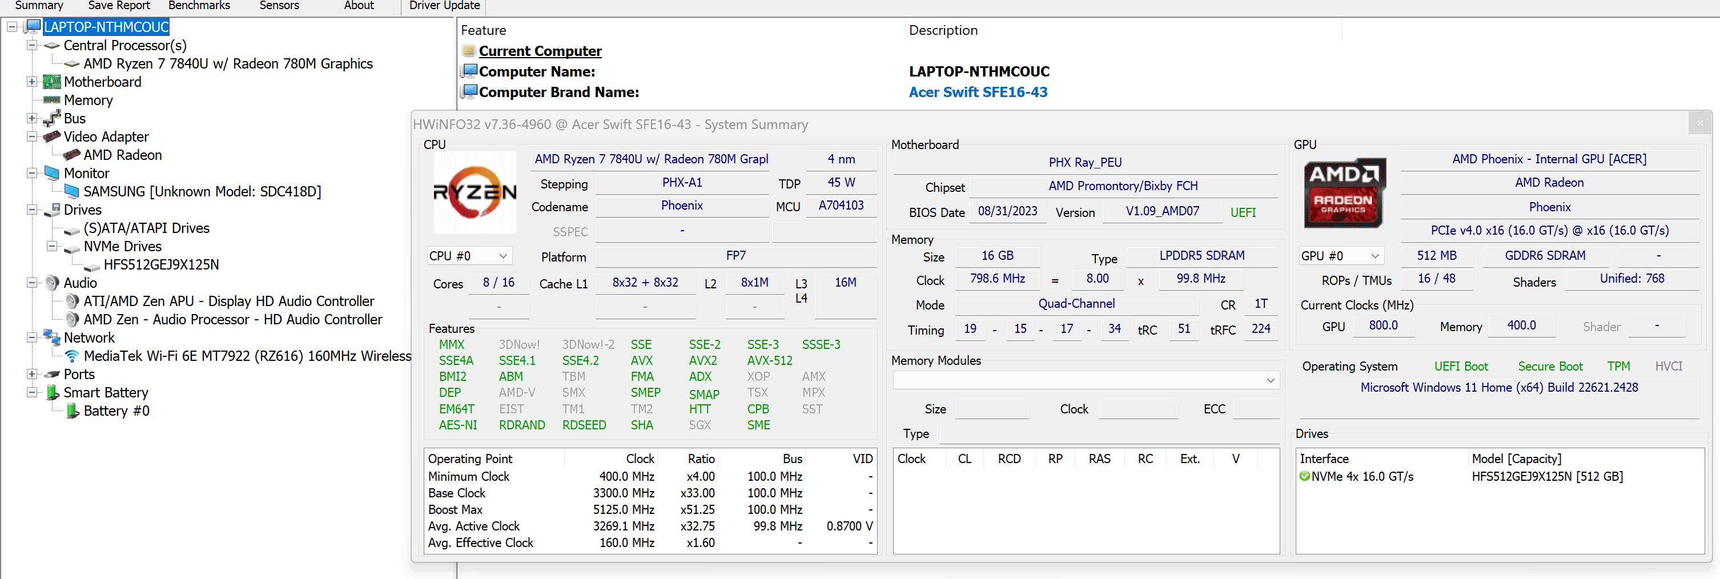Viewport: 1720px width, 579px height.
Task: Click the Smart Battery icon in the tree
Action: 53,393
